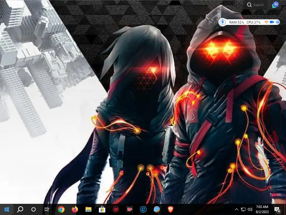Screen dimensions: 286x215
Task: Open red screen recorder app on taskbar
Action: point(130,209)
